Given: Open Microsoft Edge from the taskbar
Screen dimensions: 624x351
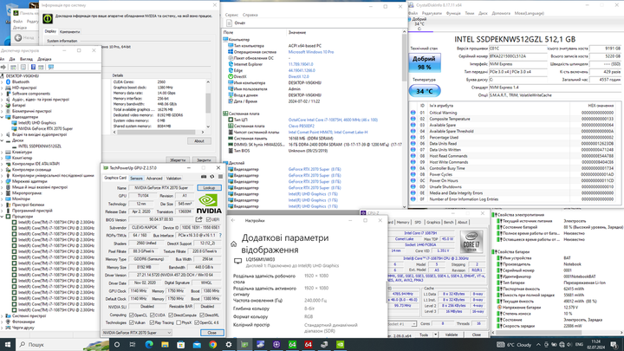Looking at the screenshot, I should click(x=149, y=345).
